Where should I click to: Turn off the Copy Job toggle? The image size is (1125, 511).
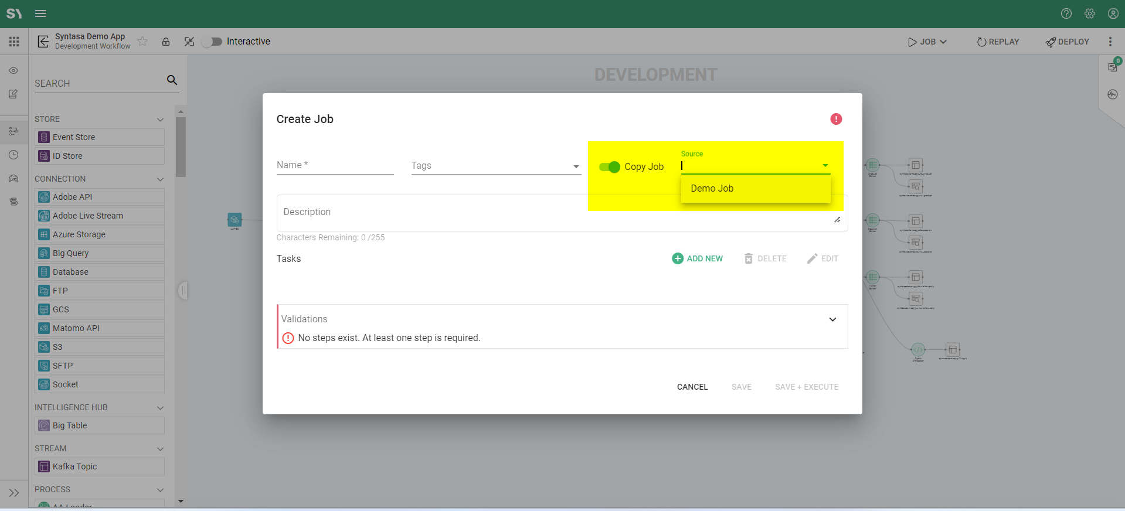tap(610, 167)
